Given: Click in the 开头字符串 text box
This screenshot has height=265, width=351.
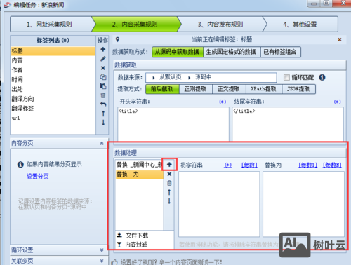Looking at the screenshot, I should point(173,124).
